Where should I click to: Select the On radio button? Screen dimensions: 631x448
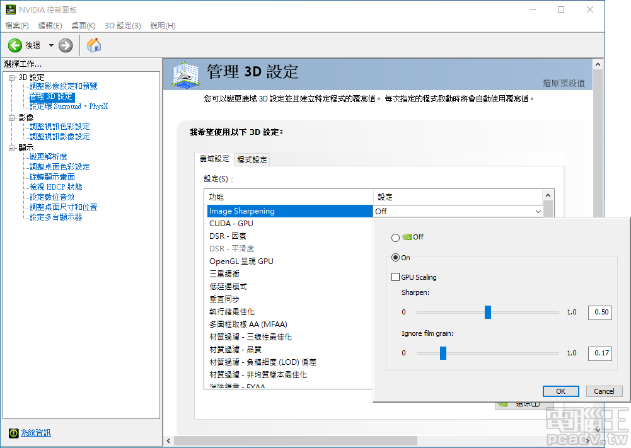pyautogui.click(x=397, y=258)
